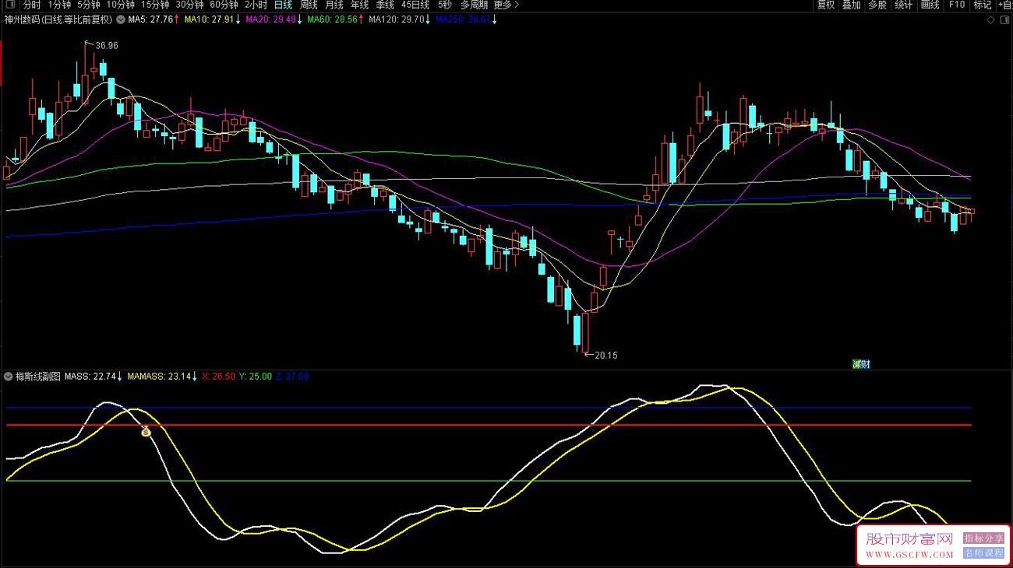
Task: Open the 复权 adjustment menu
Action: (826, 5)
